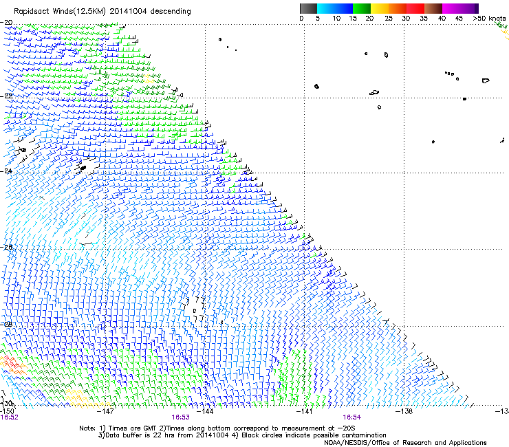
Task: Click the purple time label '16:52'
Action: point(10,417)
